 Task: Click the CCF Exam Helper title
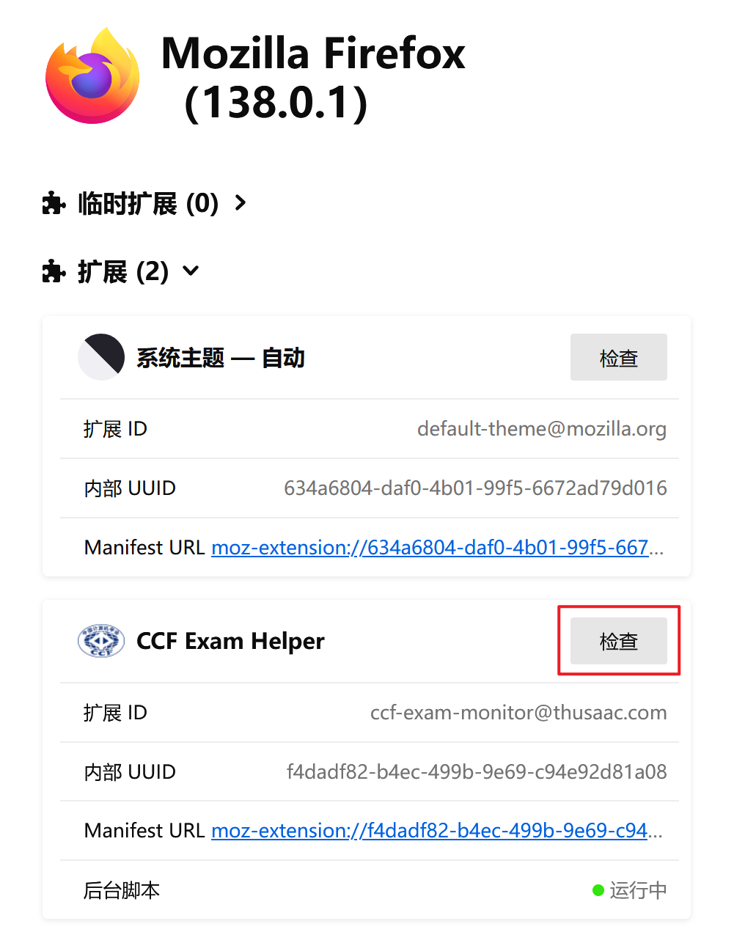tap(230, 642)
